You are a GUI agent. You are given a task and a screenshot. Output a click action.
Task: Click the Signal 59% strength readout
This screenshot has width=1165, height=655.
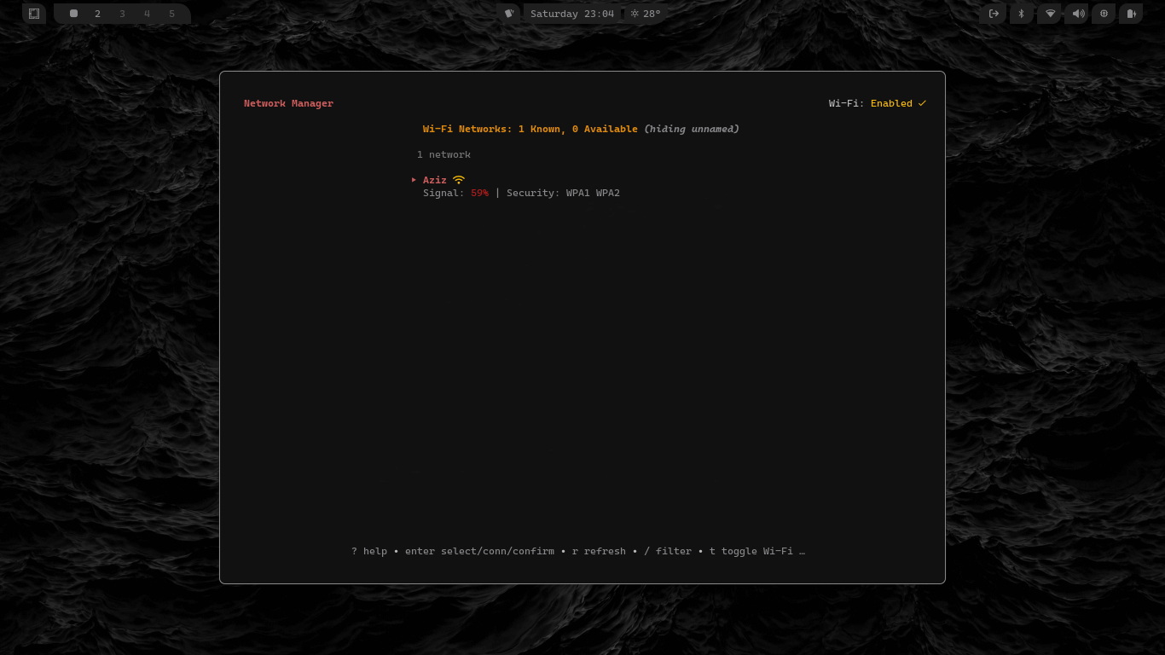(x=479, y=194)
